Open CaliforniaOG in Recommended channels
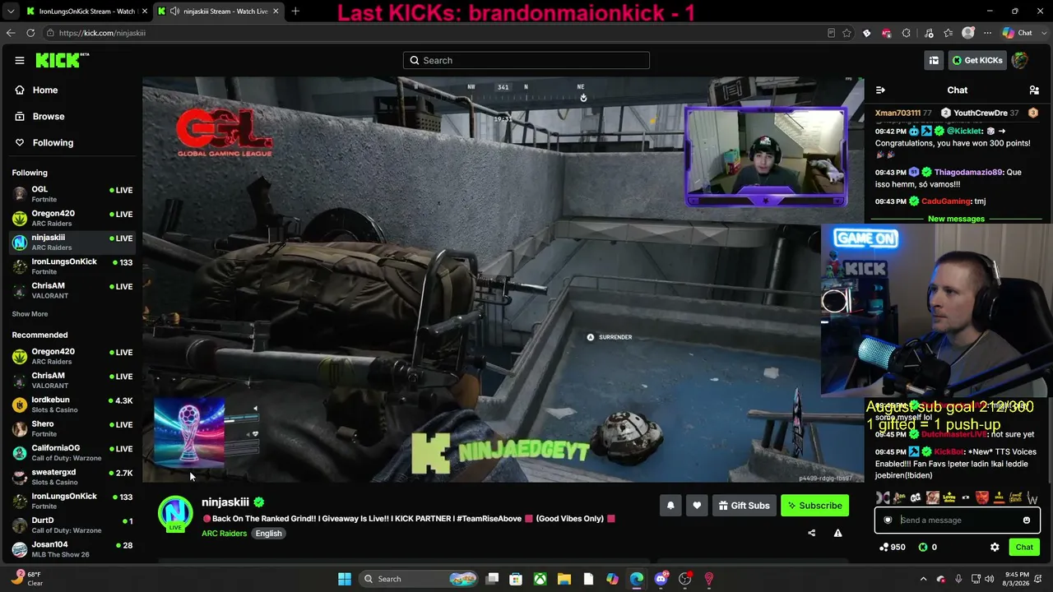The image size is (1053, 592). point(72,453)
